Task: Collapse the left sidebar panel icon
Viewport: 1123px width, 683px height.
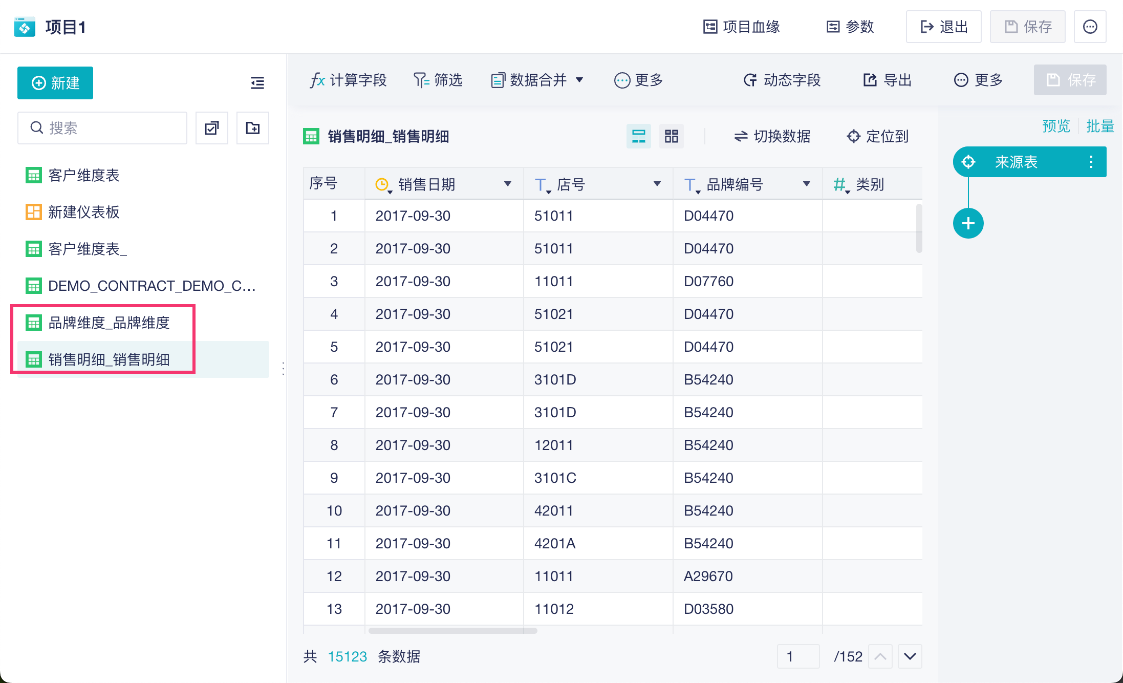Action: (257, 83)
